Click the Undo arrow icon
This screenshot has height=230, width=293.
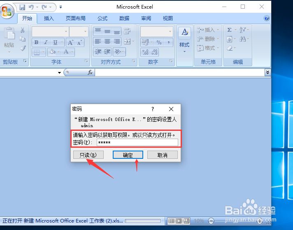[31, 7]
